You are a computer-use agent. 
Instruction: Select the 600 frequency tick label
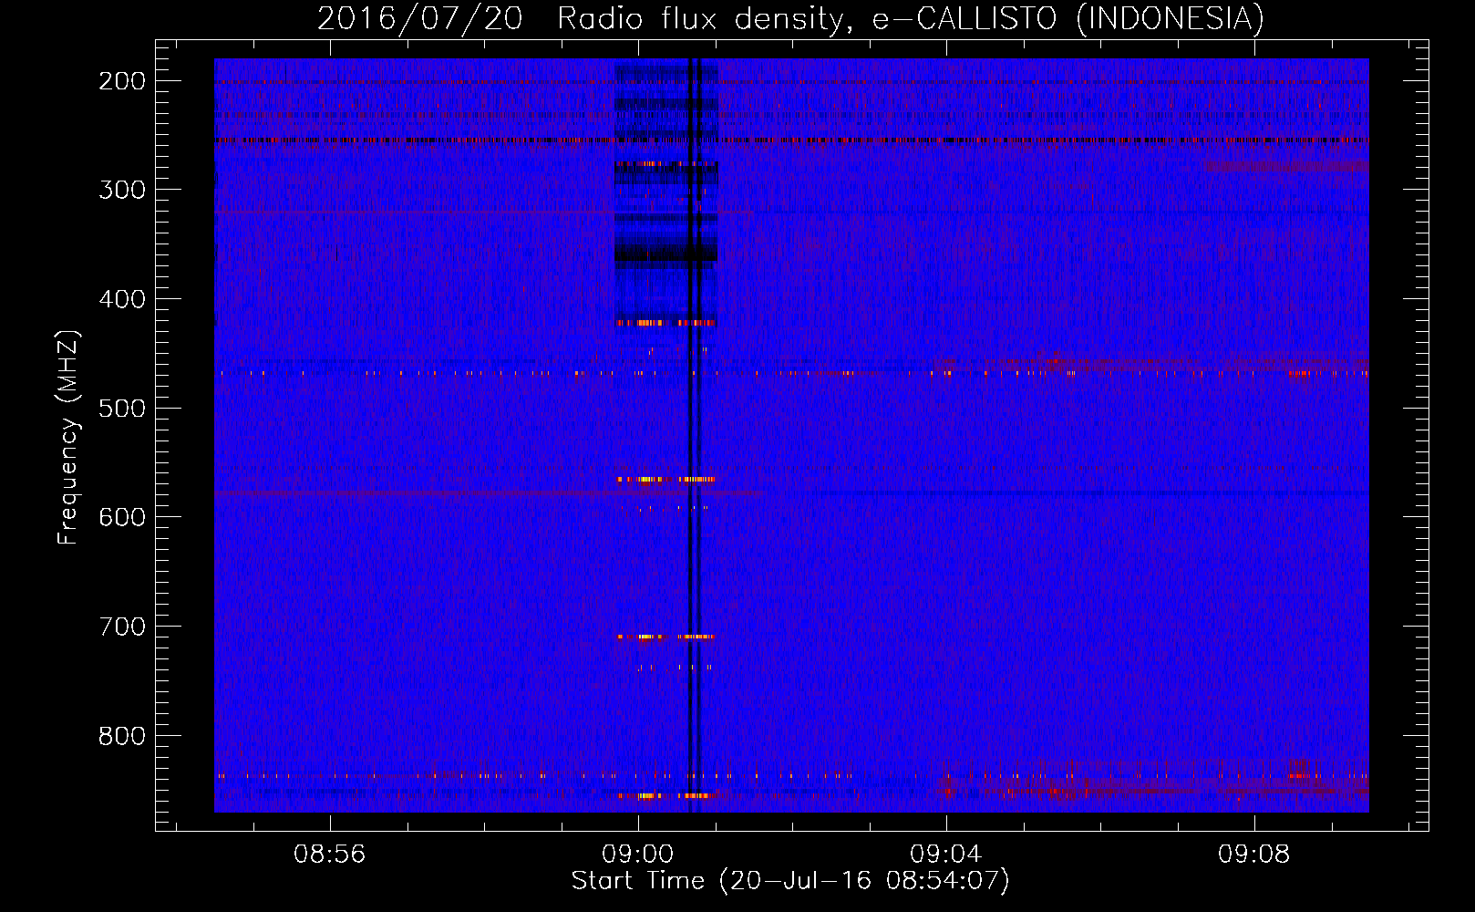coord(122,517)
